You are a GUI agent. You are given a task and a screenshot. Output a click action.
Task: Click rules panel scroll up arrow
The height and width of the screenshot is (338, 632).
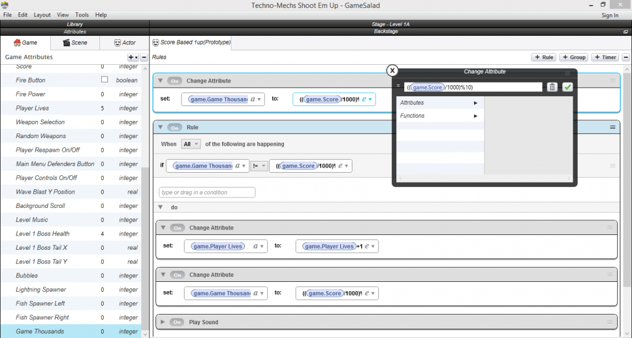pyautogui.click(x=627, y=70)
